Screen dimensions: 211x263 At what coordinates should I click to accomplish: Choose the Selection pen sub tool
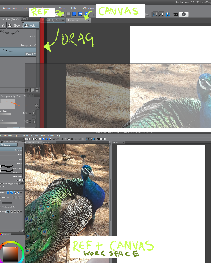11,167
